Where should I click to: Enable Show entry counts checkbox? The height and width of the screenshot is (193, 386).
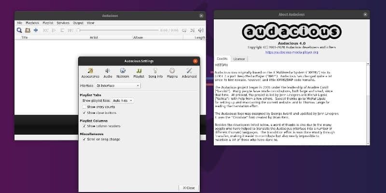click(84, 107)
